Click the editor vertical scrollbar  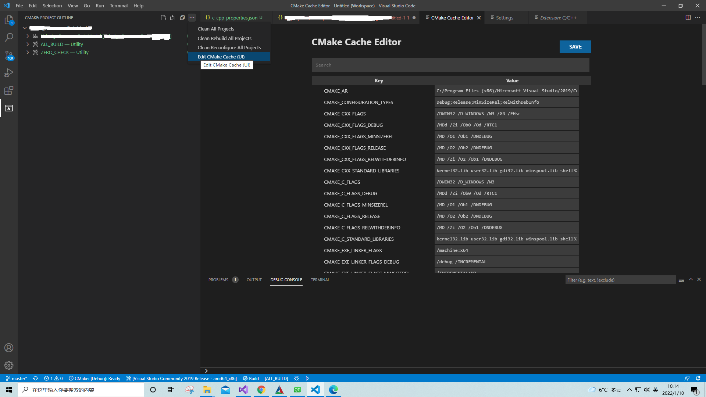pos(704,55)
